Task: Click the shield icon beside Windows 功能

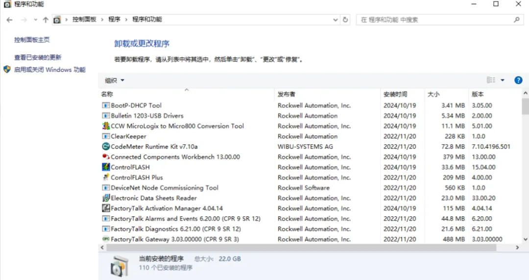Action: pos(7,70)
